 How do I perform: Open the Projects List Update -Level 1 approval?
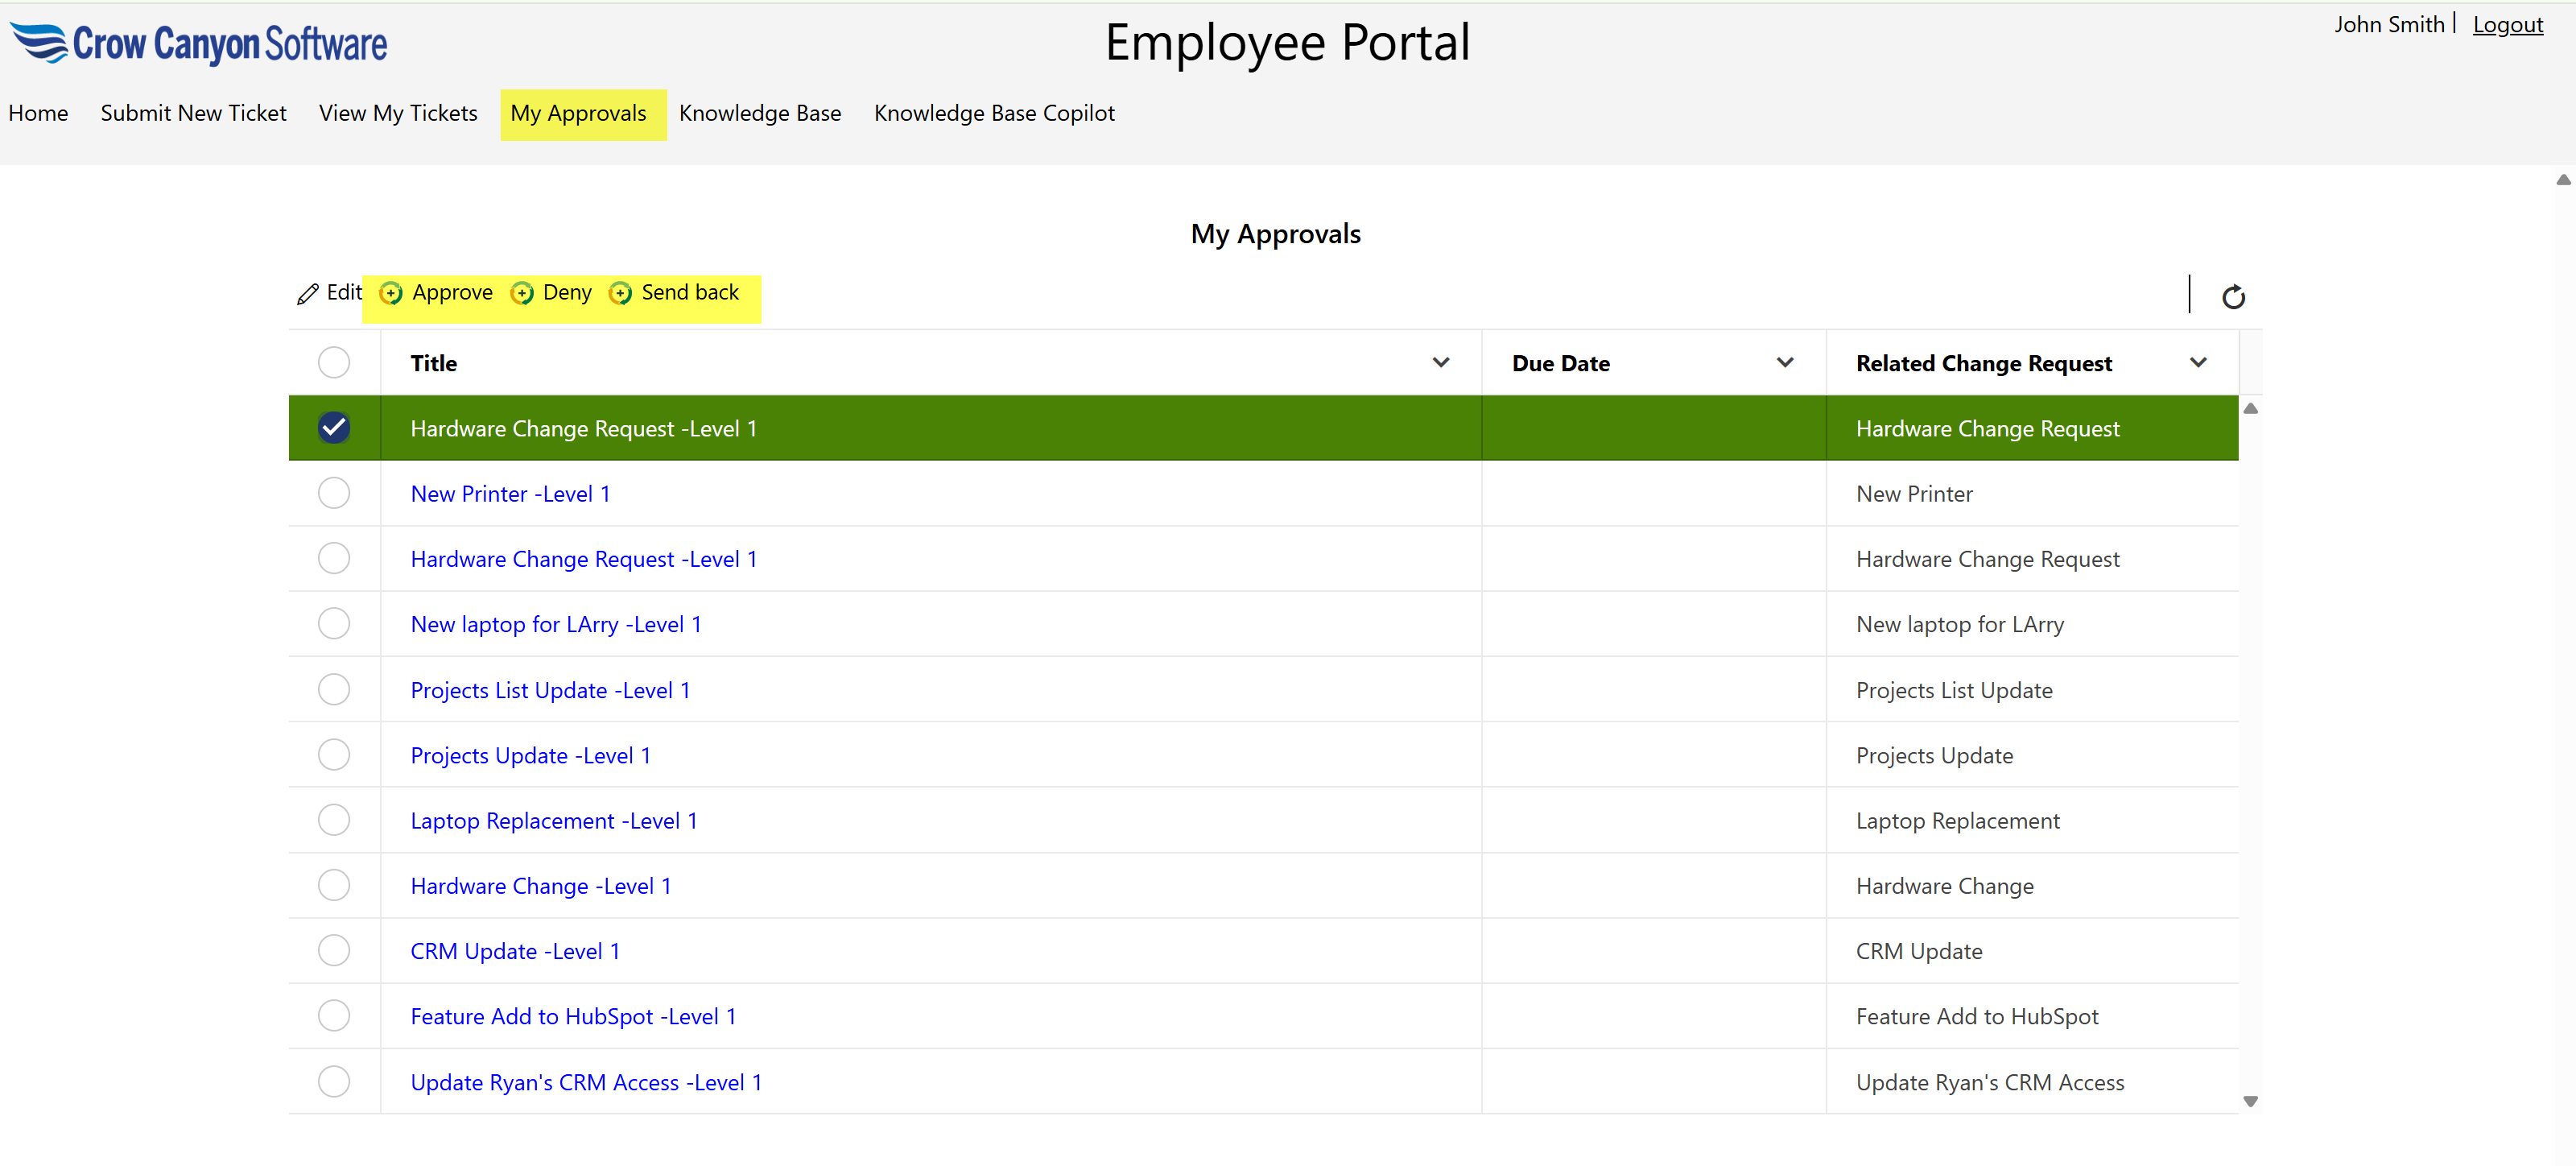click(x=550, y=689)
